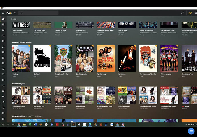Viewport: 197px width, 137px height.
Task: Click the 'Stargate SG-1' show title
Action: pyautogui.click(x=81, y=30)
